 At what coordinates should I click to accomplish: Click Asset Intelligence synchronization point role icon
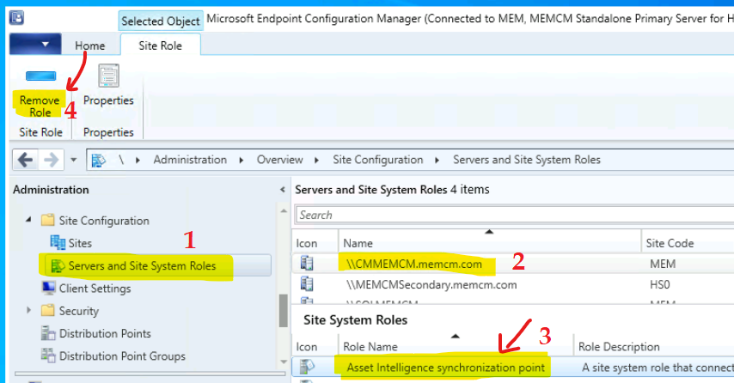(x=307, y=367)
